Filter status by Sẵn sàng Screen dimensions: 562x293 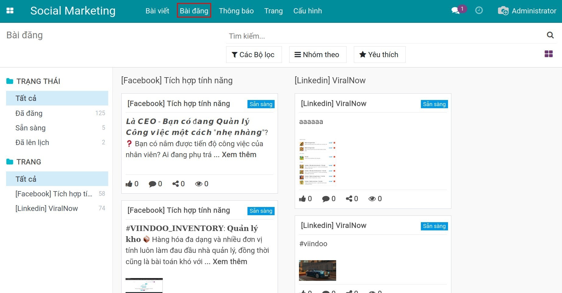[x=30, y=128]
